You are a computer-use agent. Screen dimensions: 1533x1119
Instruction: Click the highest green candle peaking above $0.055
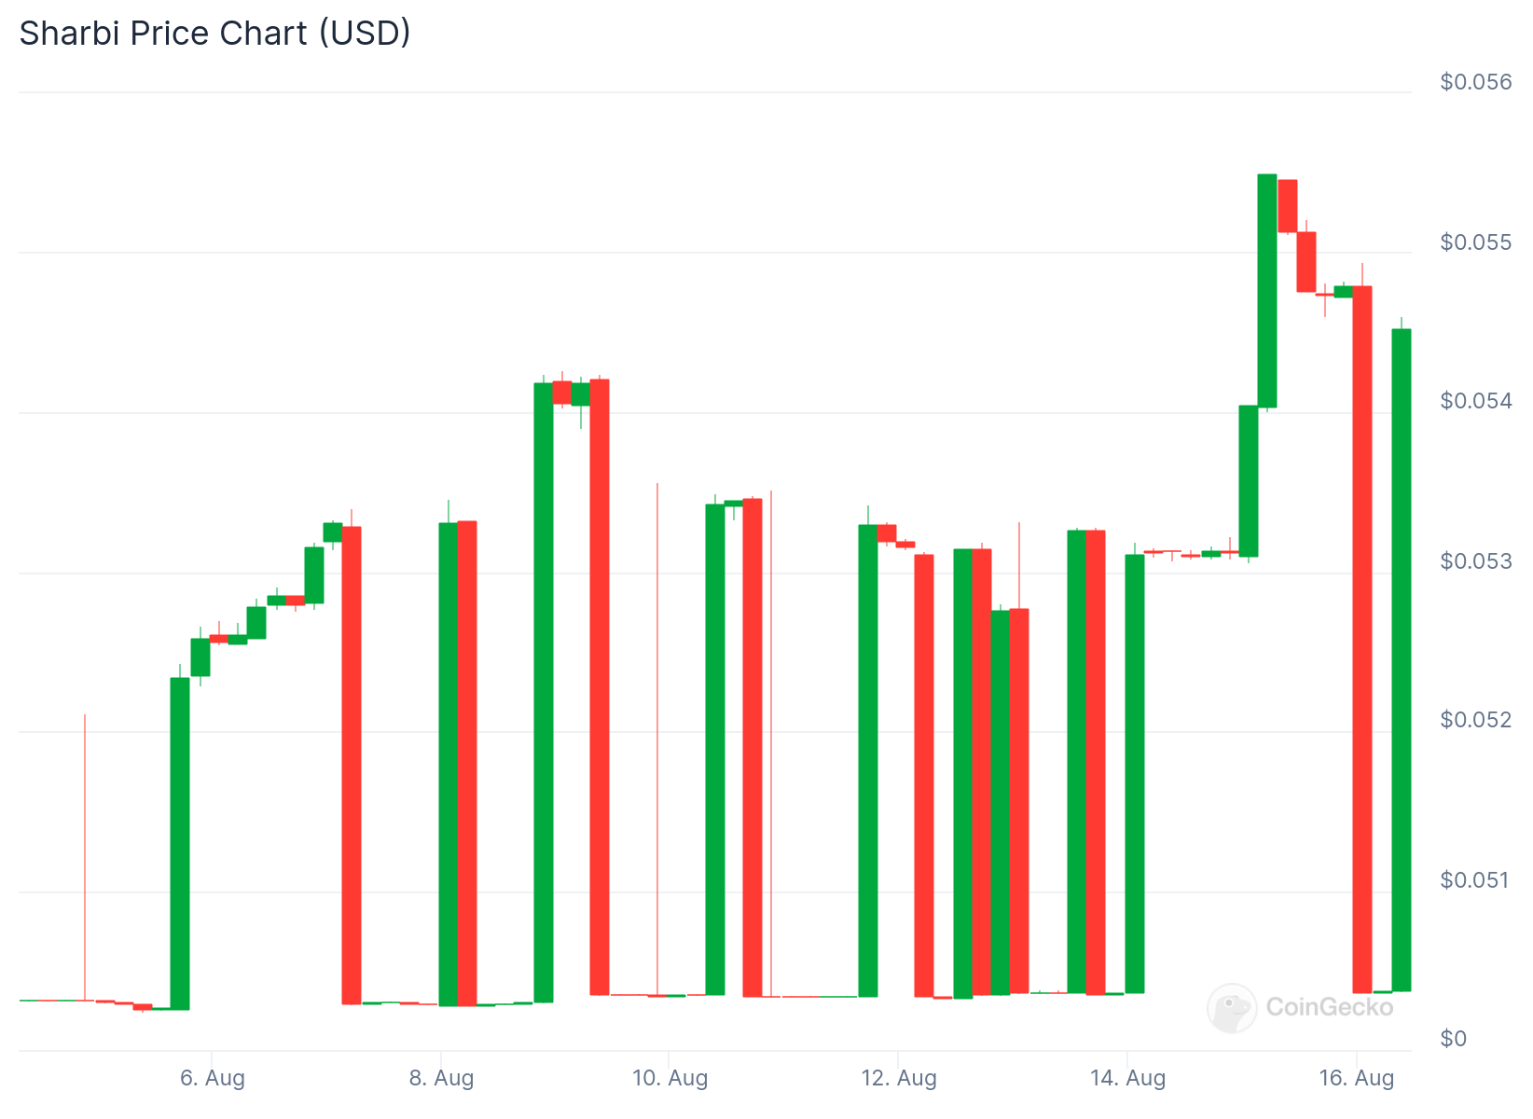click(1266, 290)
